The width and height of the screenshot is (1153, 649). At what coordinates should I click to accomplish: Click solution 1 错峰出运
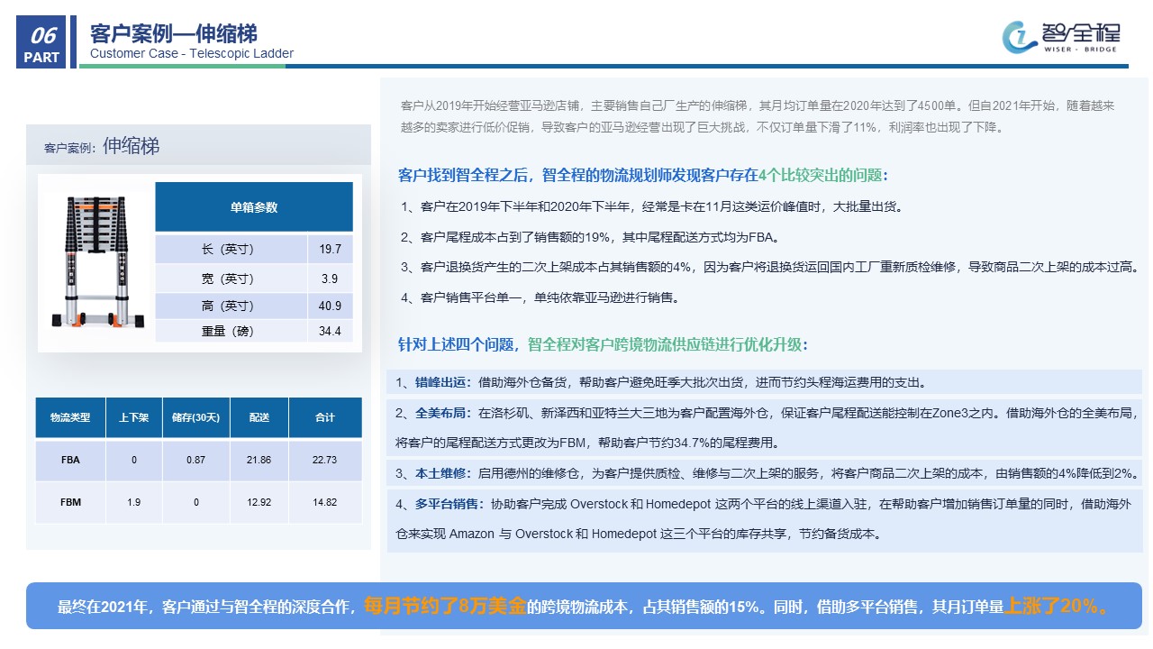(764, 382)
